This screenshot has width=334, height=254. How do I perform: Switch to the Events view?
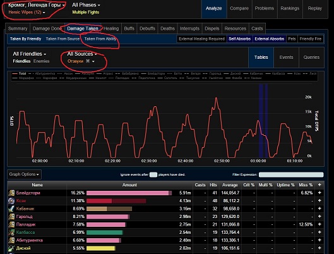tap(286, 57)
